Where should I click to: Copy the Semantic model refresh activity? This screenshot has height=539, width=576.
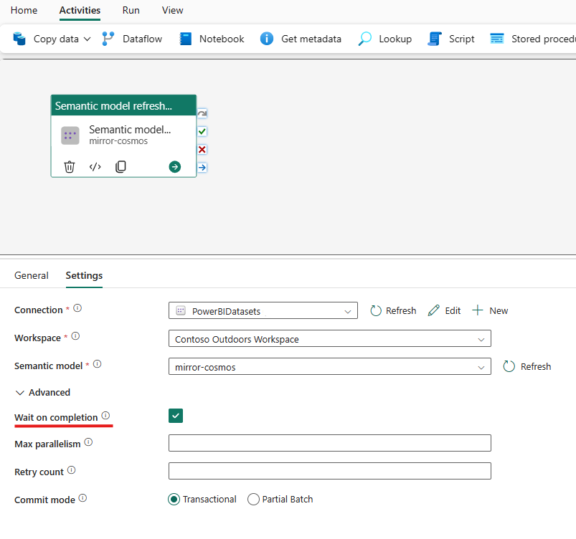point(121,166)
